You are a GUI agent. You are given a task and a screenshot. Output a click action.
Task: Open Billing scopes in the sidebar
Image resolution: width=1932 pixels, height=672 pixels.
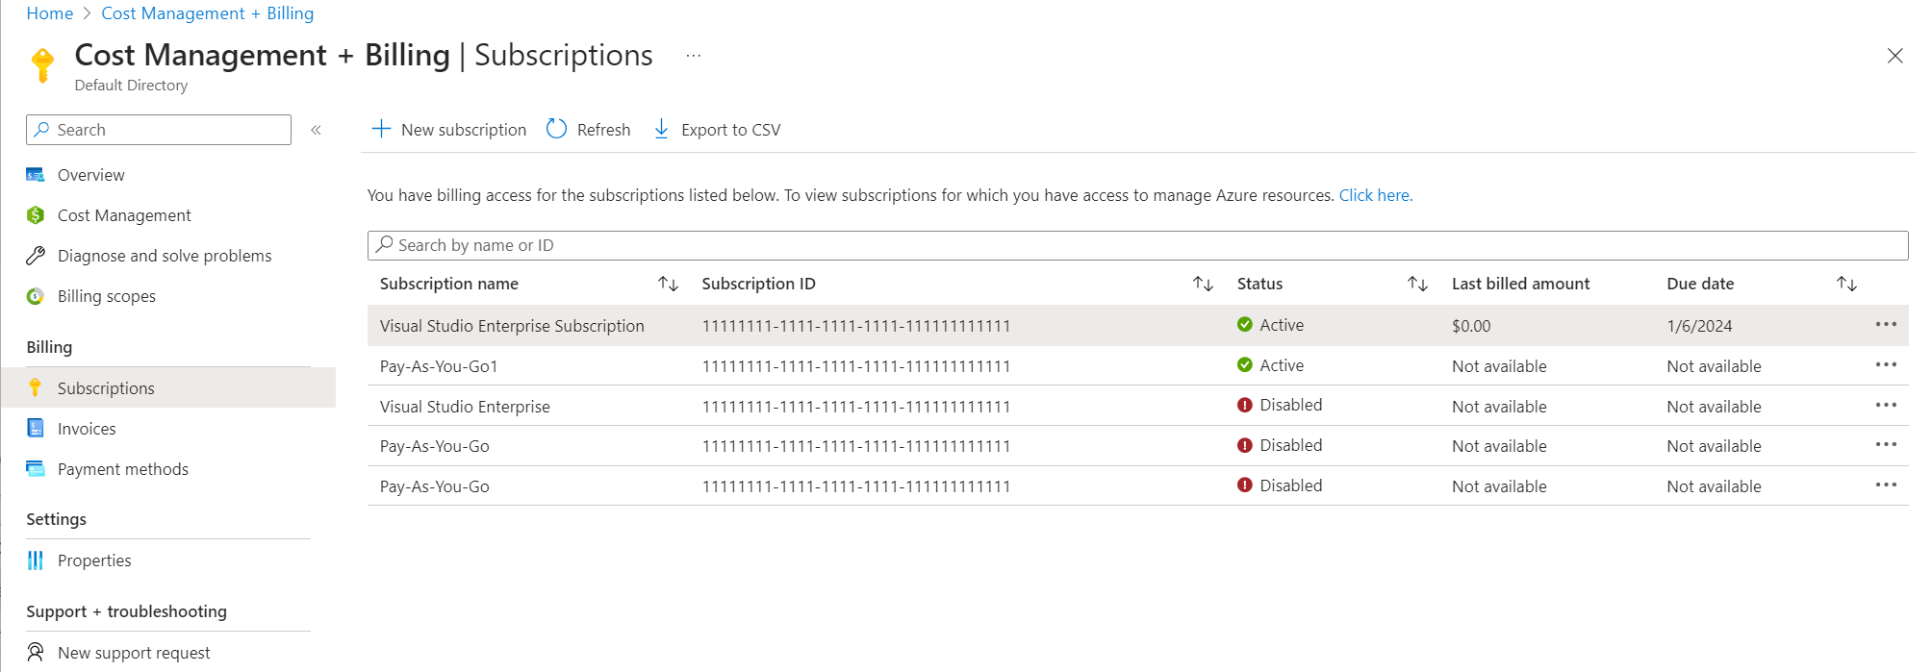click(x=106, y=296)
